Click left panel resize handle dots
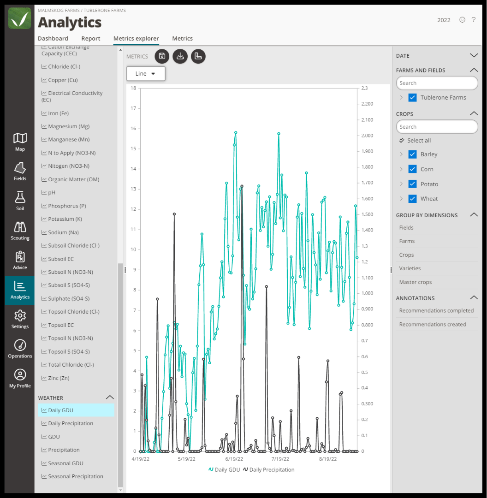This screenshot has height=498, width=487. pos(125,270)
